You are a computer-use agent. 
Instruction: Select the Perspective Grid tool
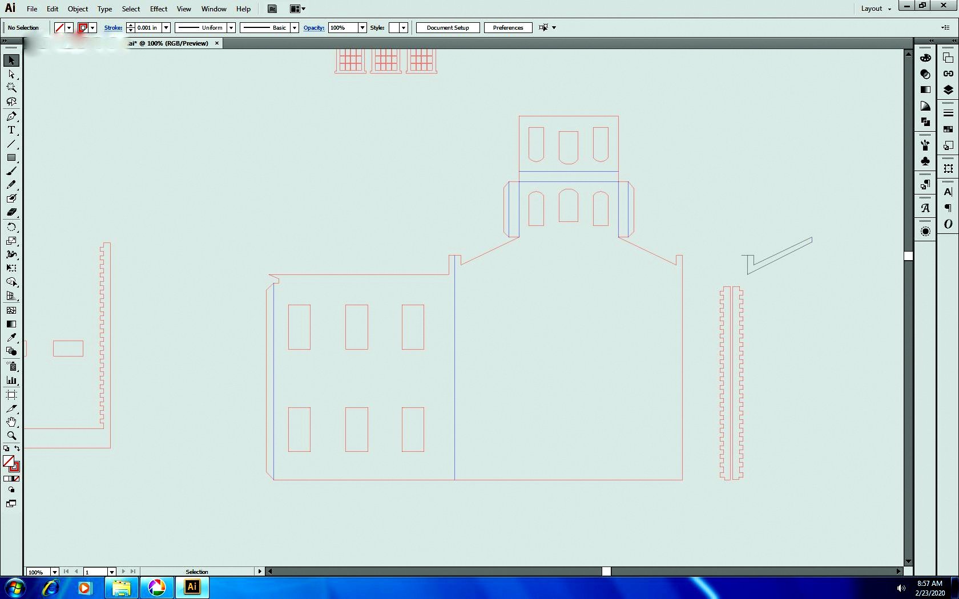(11, 296)
